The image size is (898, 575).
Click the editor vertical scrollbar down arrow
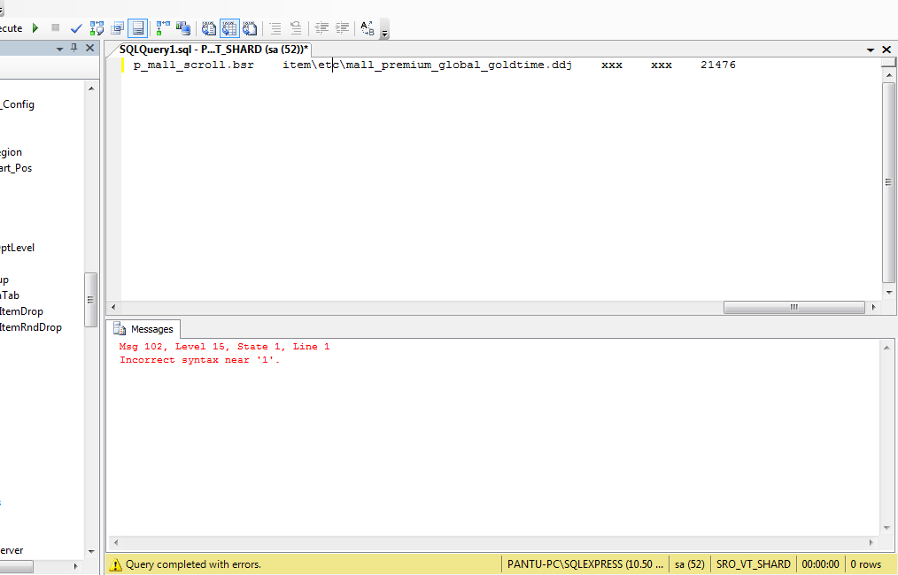889,292
